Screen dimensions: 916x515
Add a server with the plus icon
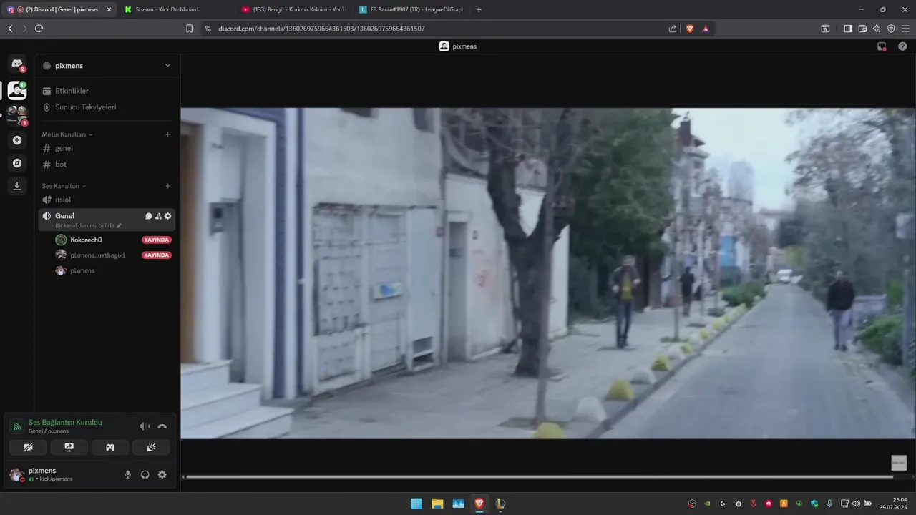[x=17, y=140]
